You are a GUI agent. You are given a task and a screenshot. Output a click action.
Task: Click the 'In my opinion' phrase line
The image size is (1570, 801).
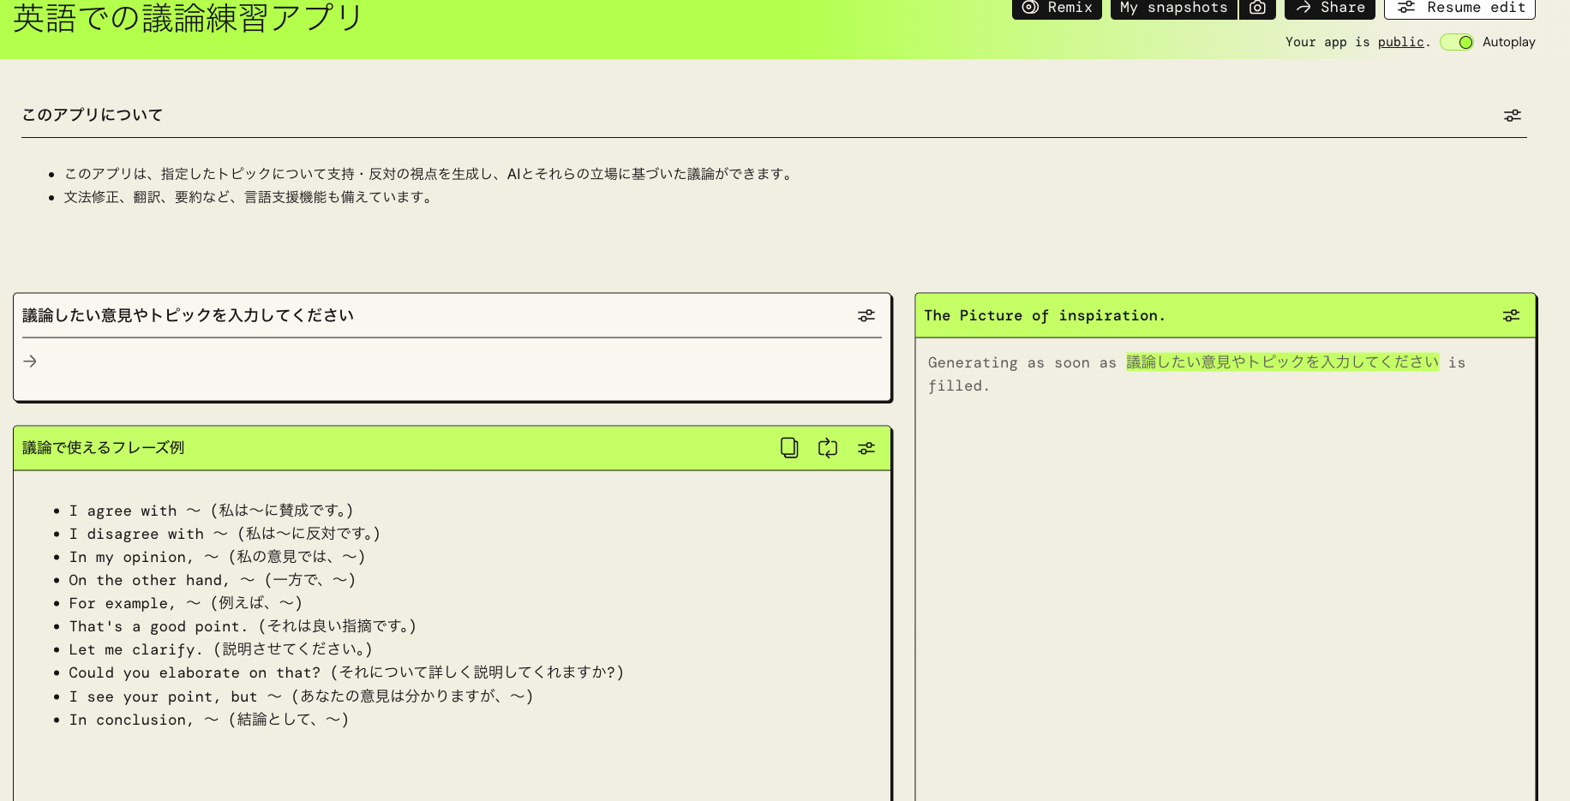218,557
